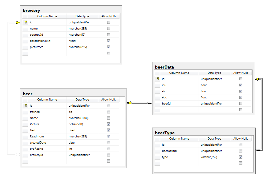Click the row selector for the breweryId column
This screenshot has width=271, height=178.
pyautogui.click(x=25, y=155)
